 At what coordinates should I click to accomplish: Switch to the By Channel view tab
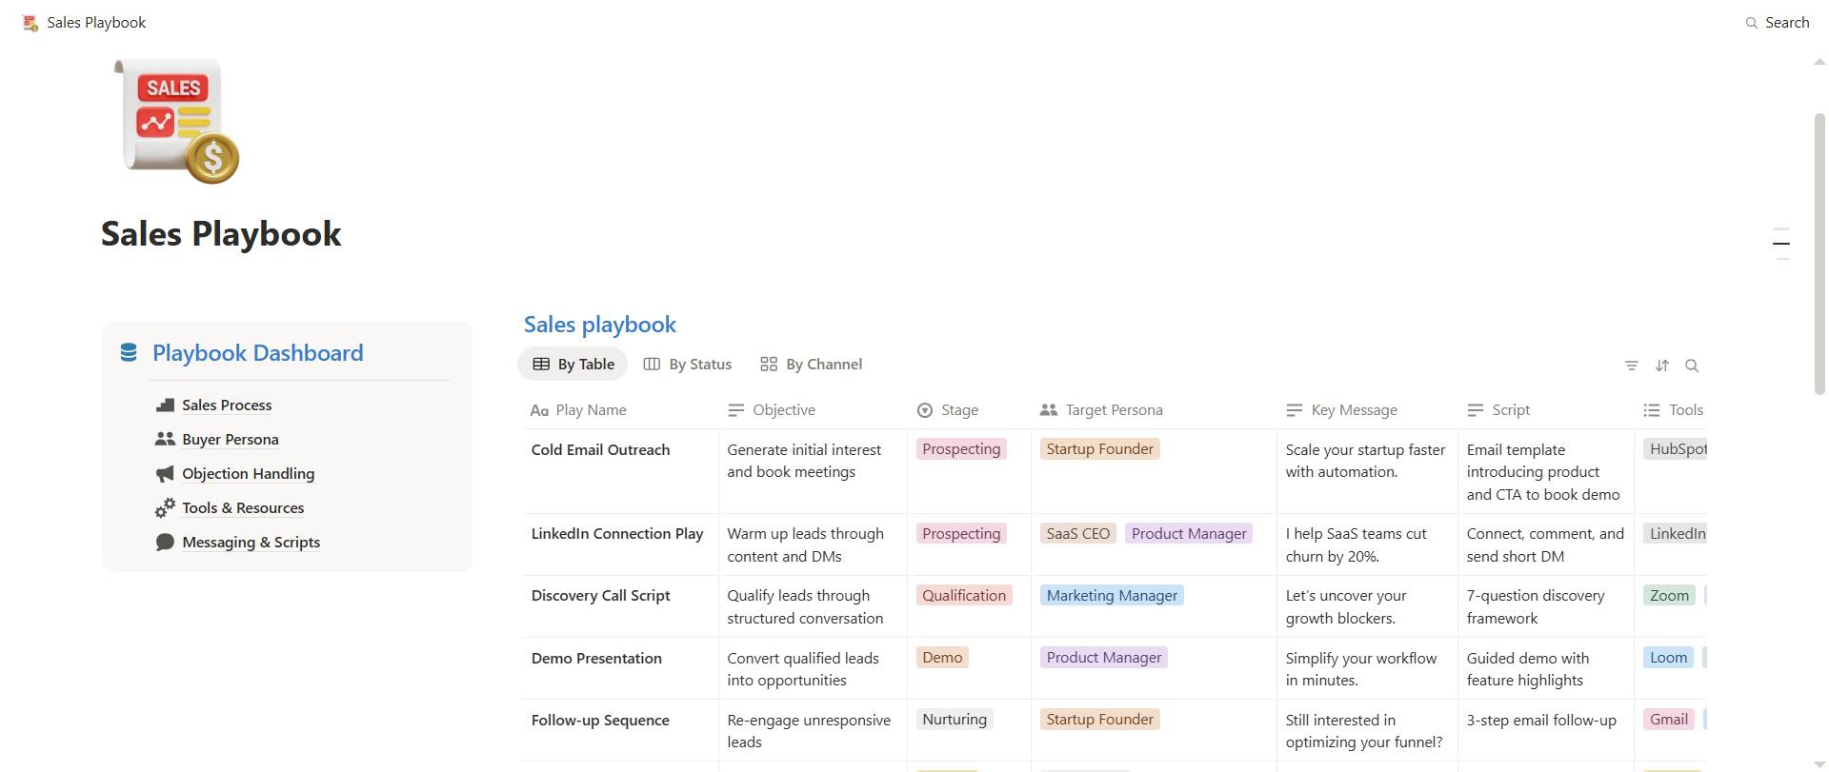click(x=812, y=365)
